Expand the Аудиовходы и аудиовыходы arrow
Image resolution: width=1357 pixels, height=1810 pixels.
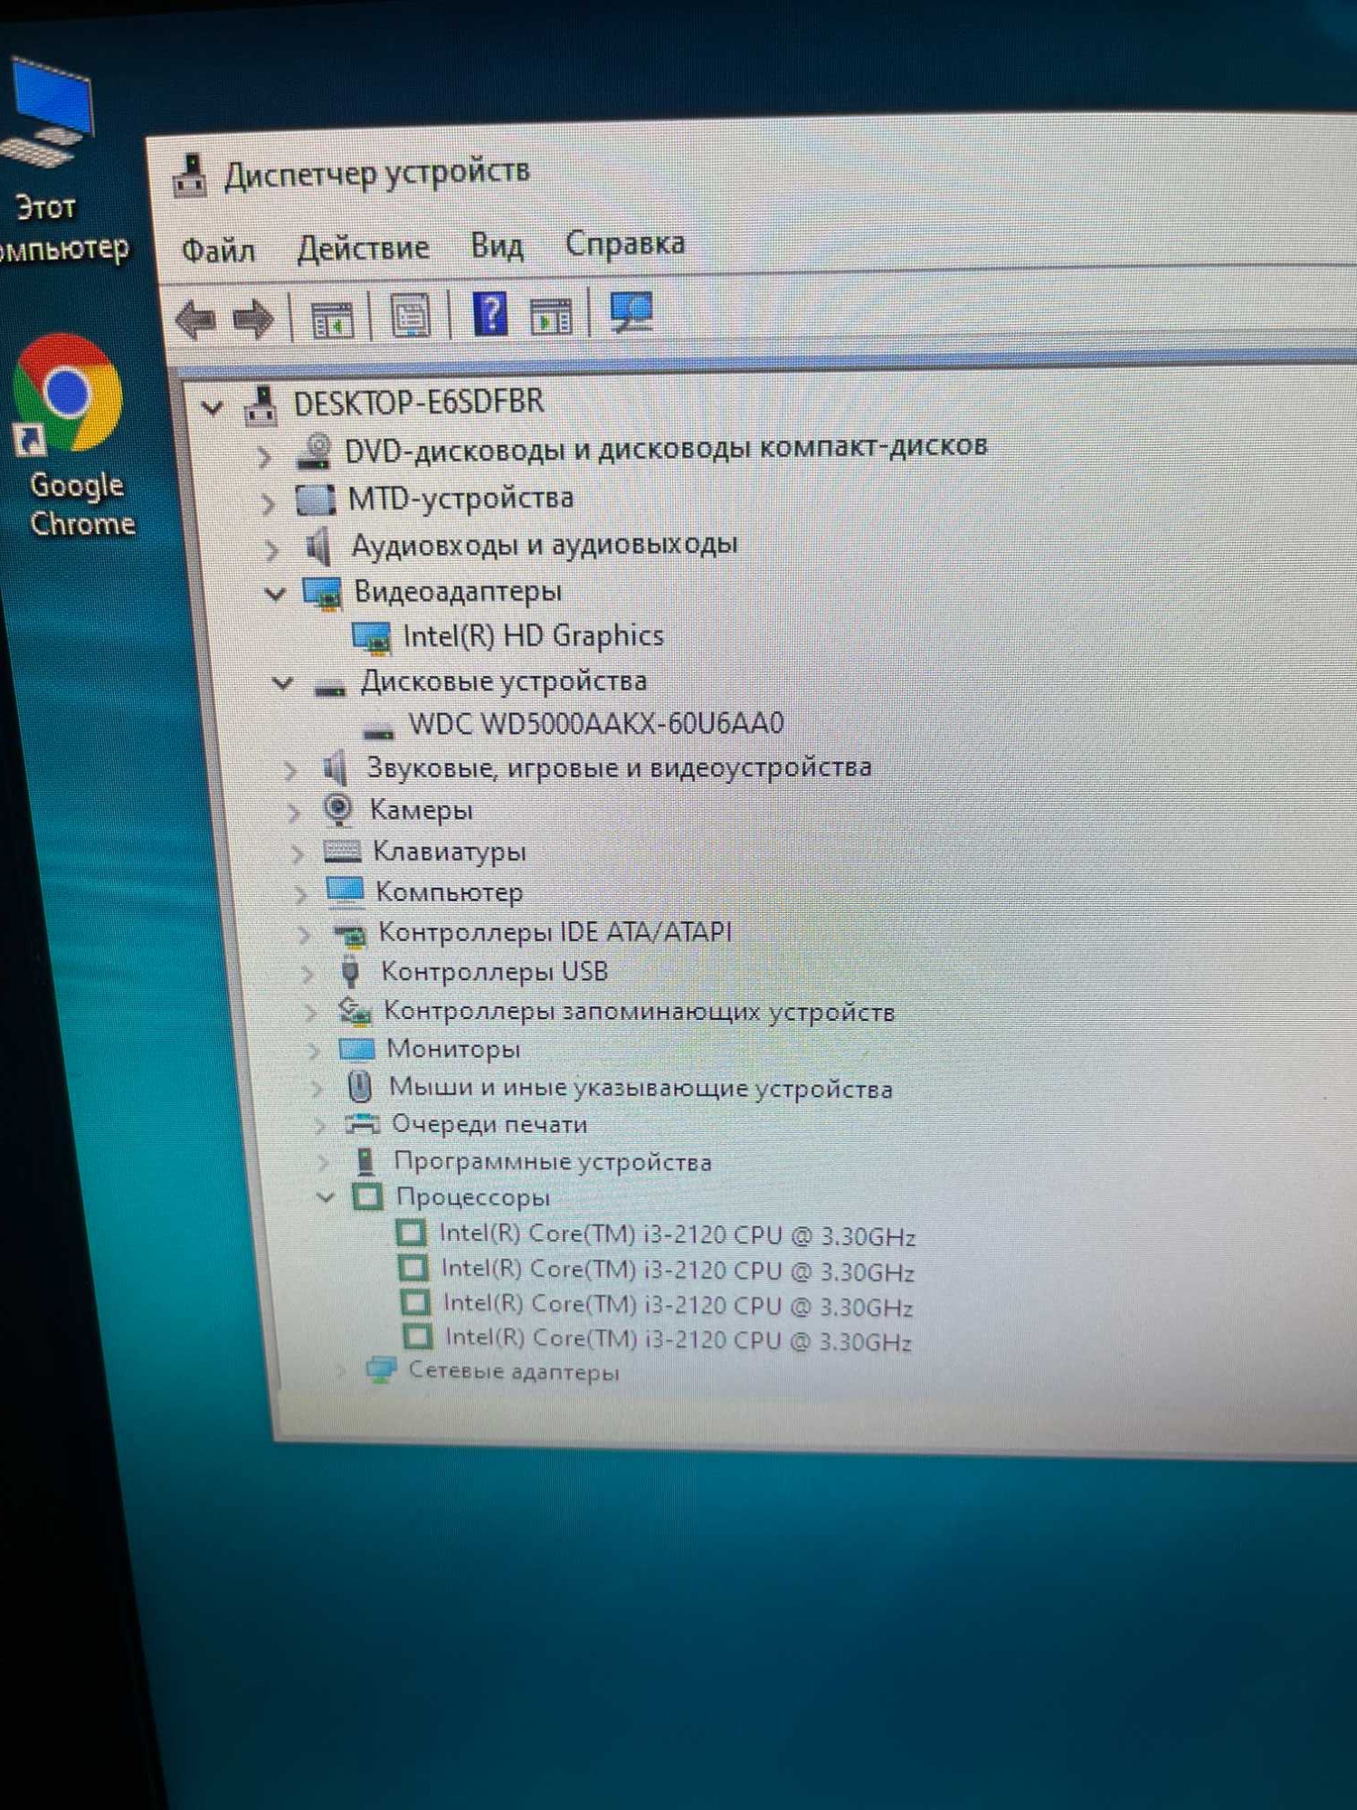pyautogui.click(x=271, y=548)
